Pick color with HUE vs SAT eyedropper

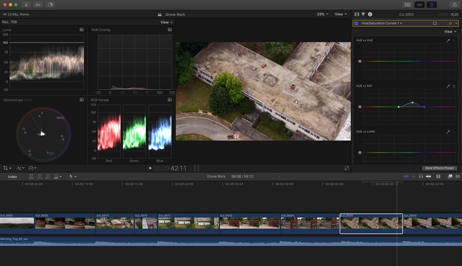(x=448, y=86)
